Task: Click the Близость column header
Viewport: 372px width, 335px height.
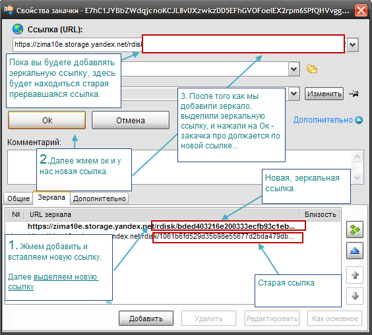Action: click(x=320, y=214)
